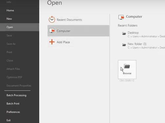Click the Recent Documents clock icon
The image size is (165, 123).
[x=52, y=19]
